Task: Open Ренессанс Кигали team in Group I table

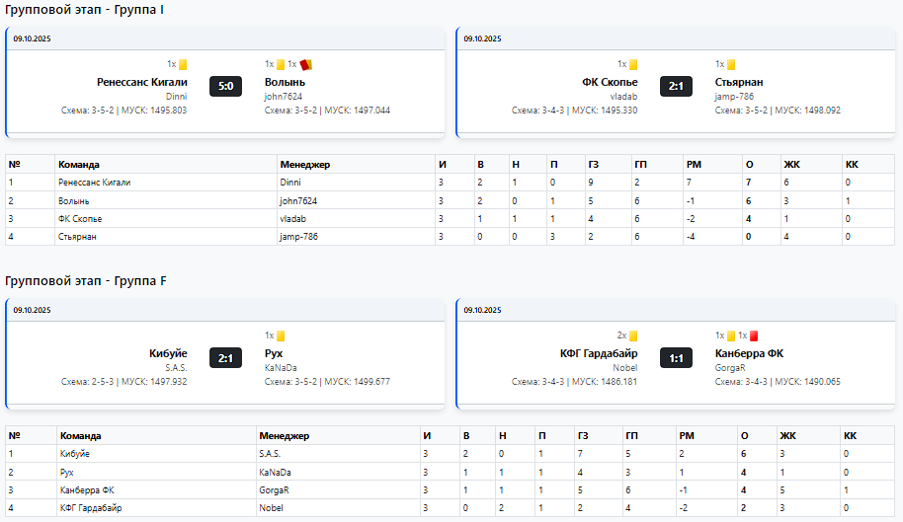Action: coord(95,183)
